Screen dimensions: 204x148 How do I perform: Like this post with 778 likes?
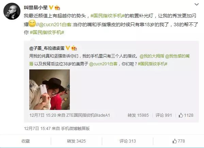pyautogui.click(x=178, y=141)
